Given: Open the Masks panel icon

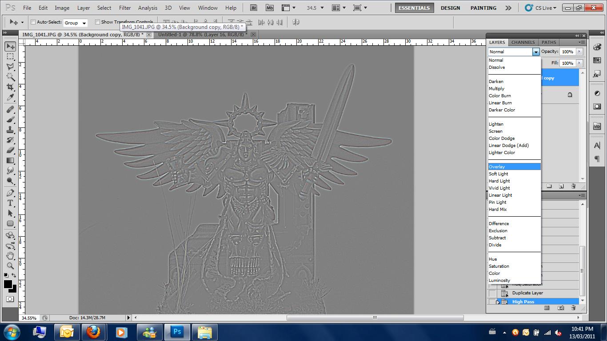Looking at the screenshot, I should (597, 107).
